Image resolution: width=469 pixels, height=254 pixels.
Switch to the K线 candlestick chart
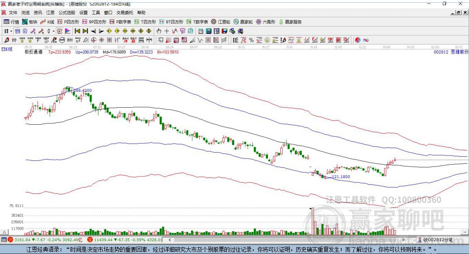[47, 22]
